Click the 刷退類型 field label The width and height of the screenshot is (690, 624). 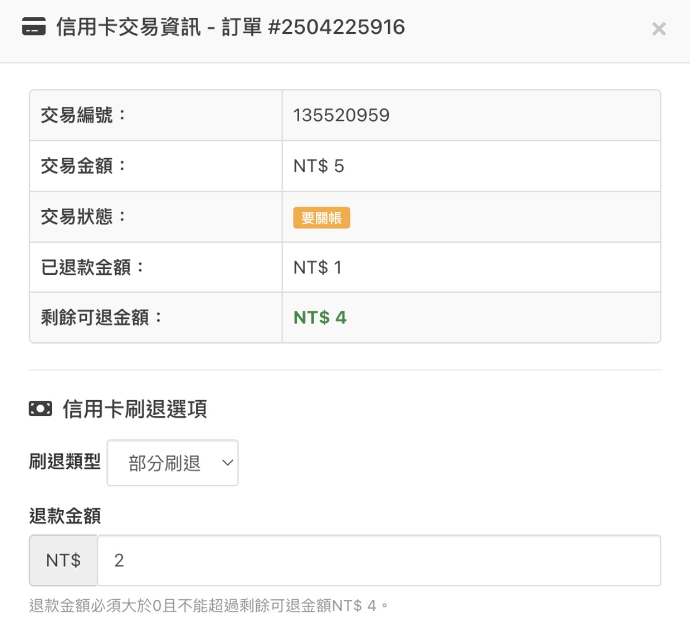(65, 461)
